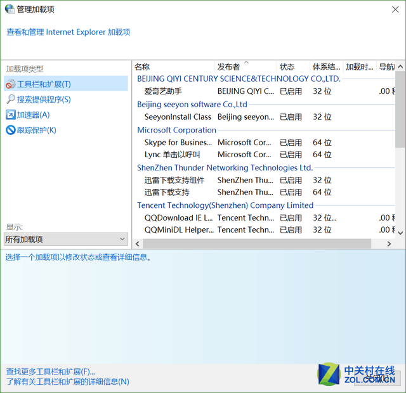Collapse the Microsoft Corporation group header

176,130
